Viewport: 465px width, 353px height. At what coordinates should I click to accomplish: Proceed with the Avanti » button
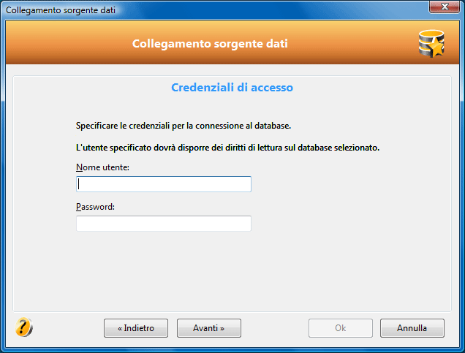(209, 328)
